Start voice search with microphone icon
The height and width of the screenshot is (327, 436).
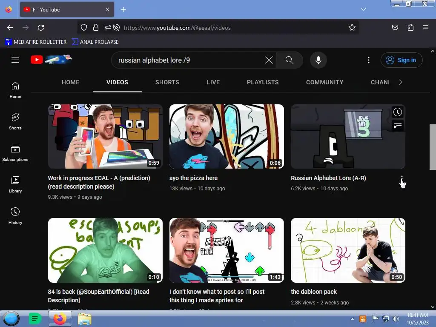(x=318, y=60)
